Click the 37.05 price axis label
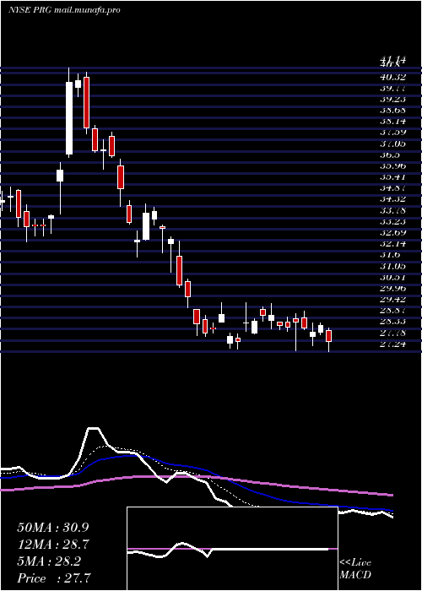Viewport: 422px width, 591px height. coord(392,144)
